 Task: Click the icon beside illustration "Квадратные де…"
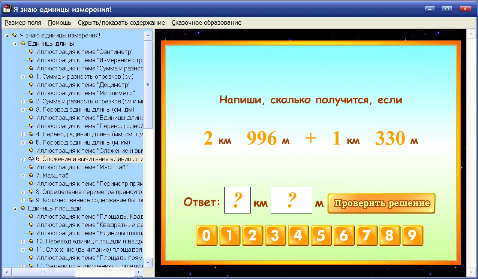pyautogui.click(x=31, y=225)
